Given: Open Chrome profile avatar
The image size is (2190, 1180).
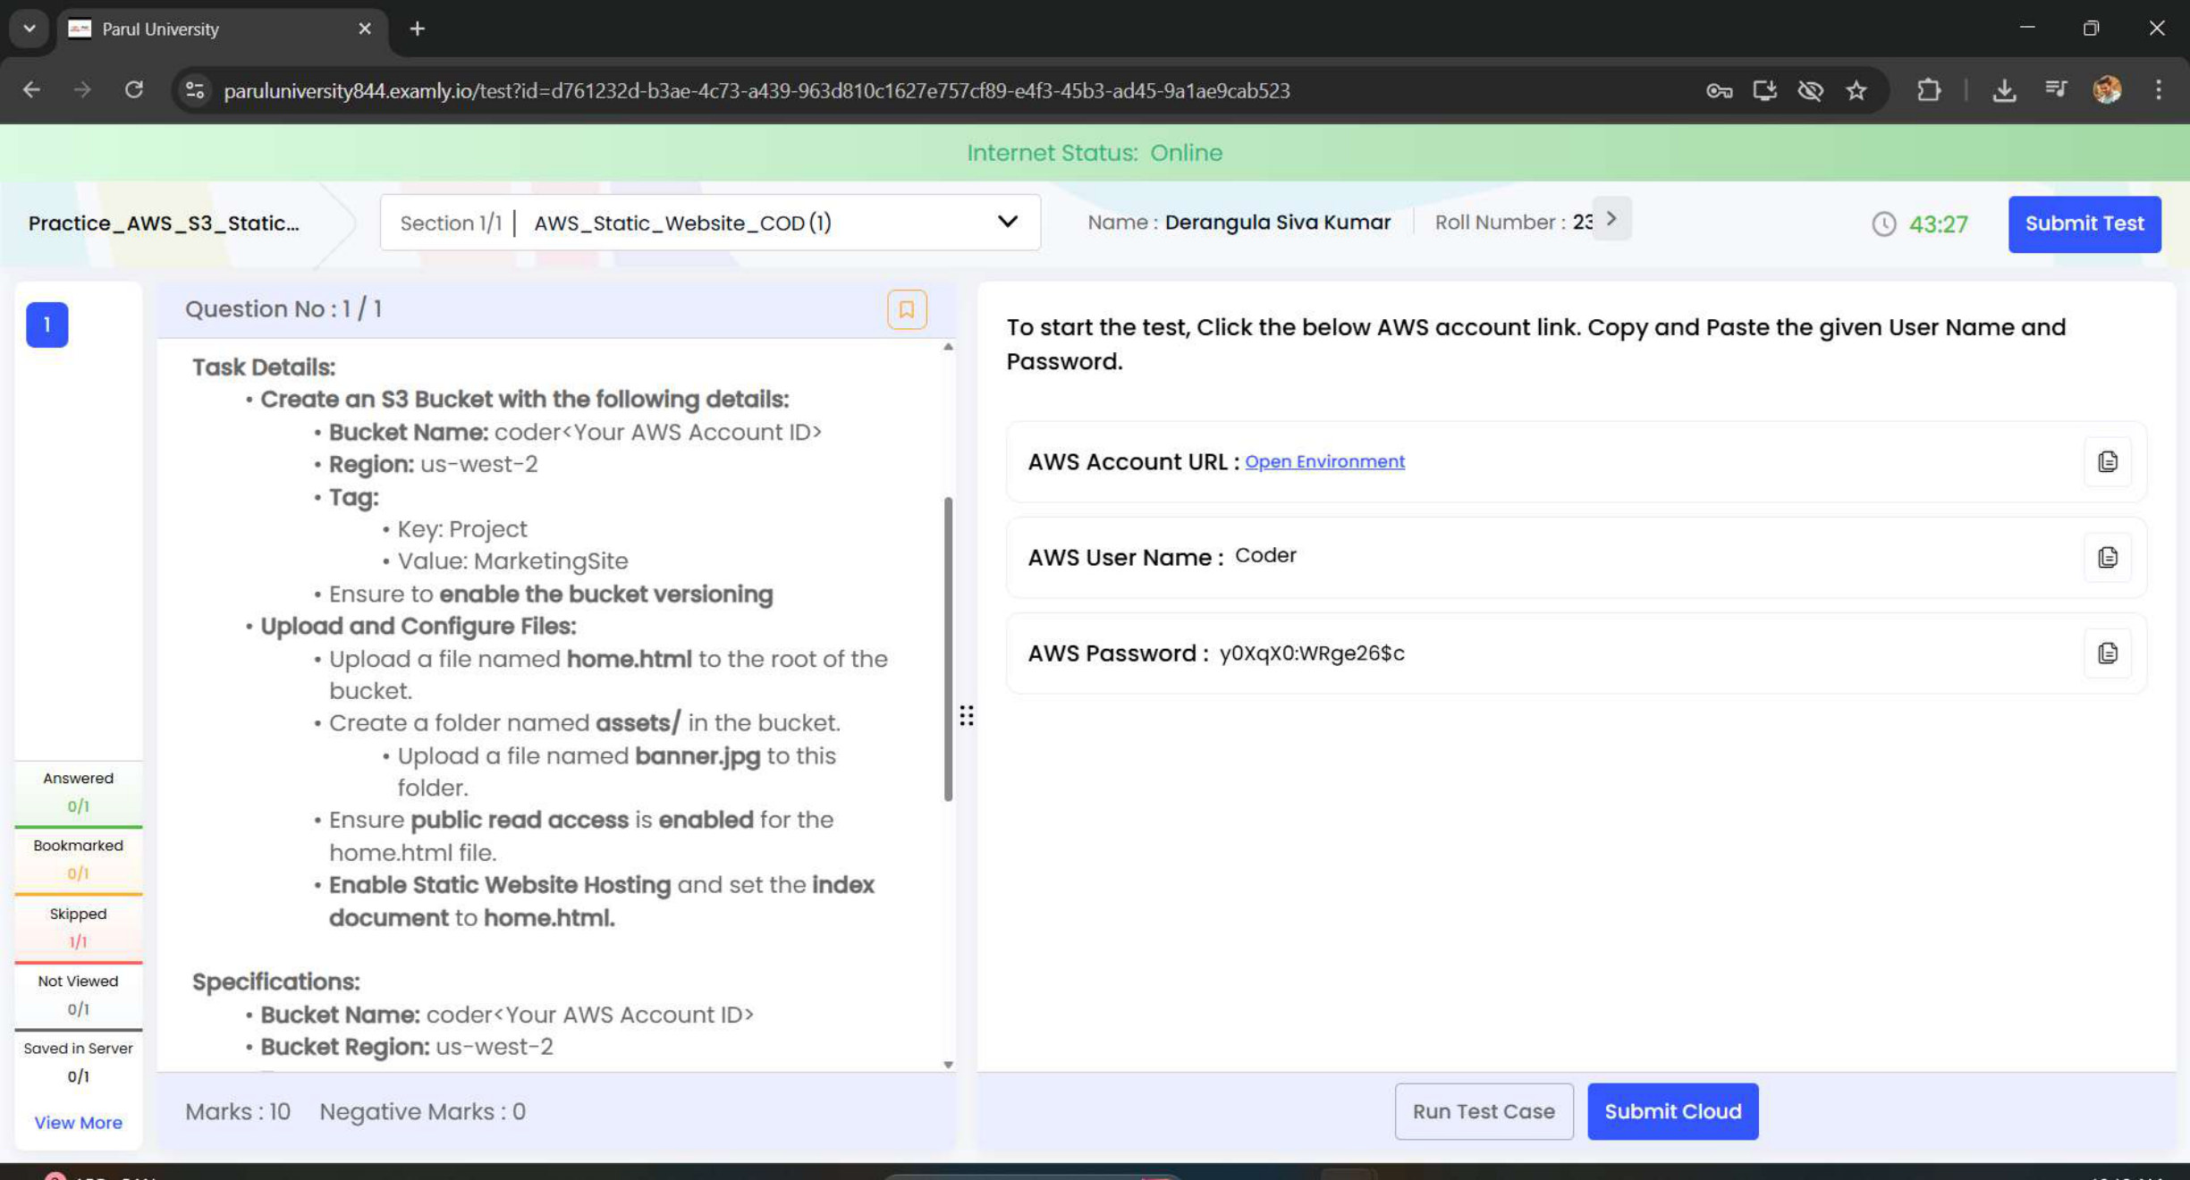Looking at the screenshot, I should (x=2107, y=90).
